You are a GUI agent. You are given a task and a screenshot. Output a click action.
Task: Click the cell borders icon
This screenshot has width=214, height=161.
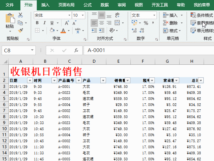[37, 31]
